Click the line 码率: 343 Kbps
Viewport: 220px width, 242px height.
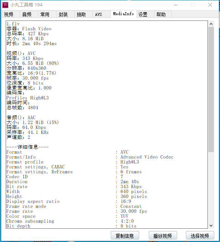pos(25,58)
